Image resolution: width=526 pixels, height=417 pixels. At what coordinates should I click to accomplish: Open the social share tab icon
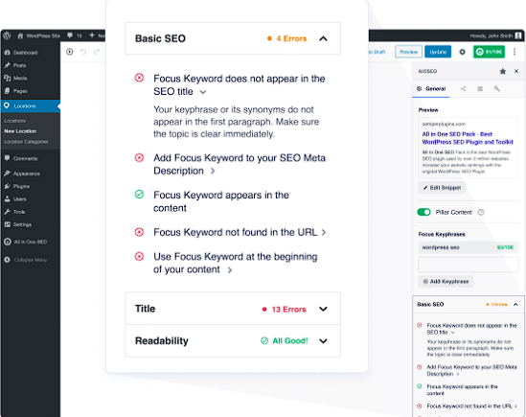coord(464,88)
